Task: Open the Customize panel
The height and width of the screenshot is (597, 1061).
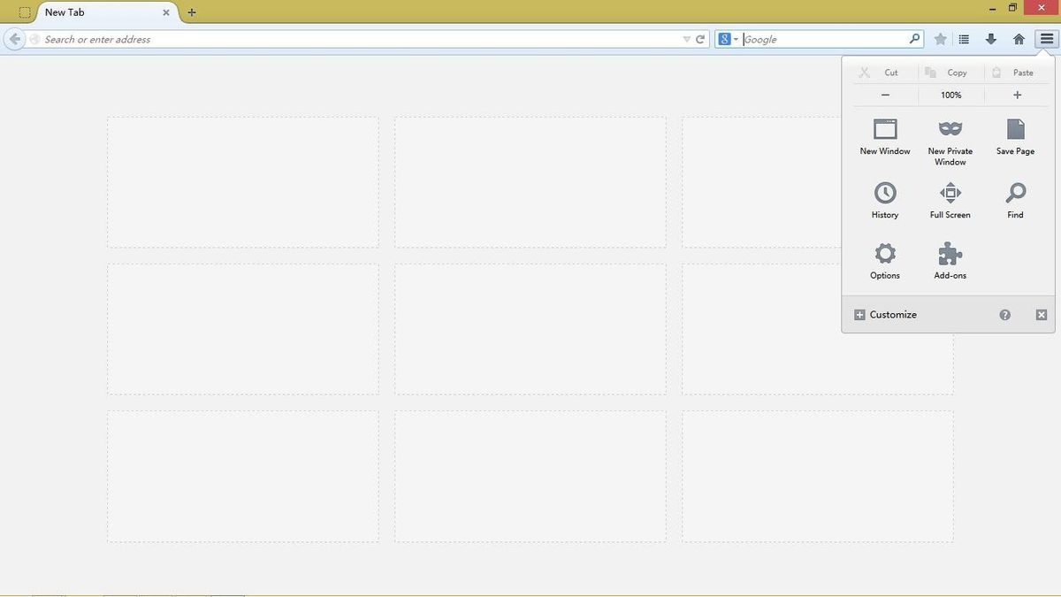Action: [885, 314]
